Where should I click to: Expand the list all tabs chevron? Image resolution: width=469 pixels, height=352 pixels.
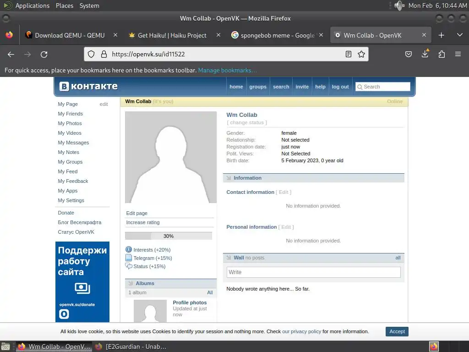(x=460, y=35)
